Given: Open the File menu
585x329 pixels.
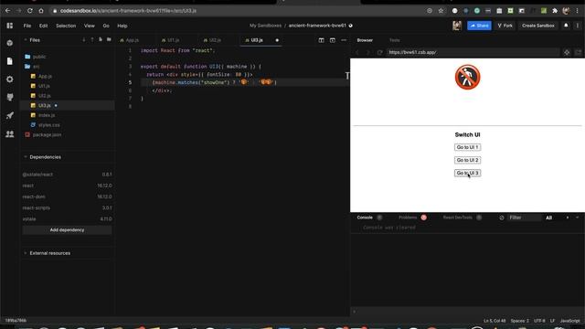Looking at the screenshot, I should point(27,26).
